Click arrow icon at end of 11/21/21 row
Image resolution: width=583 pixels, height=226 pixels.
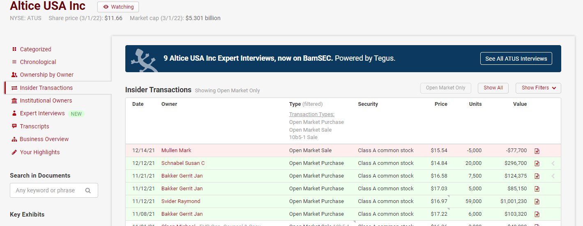click(553, 176)
